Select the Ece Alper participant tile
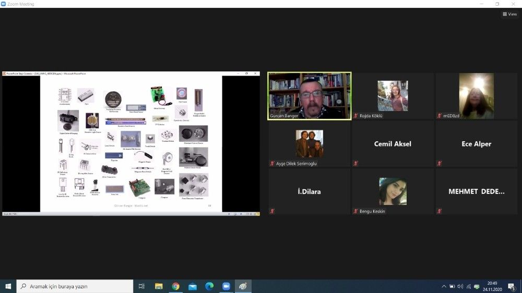The width and height of the screenshot is (522, 293). (476, 144)
